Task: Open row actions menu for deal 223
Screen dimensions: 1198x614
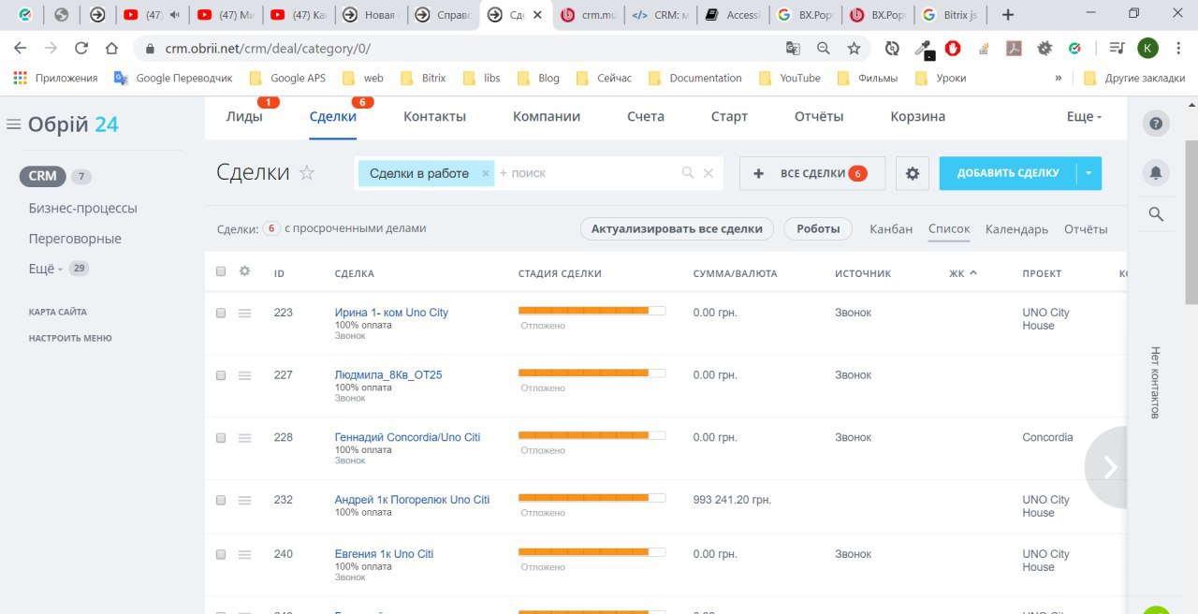Action: point(244,314)
